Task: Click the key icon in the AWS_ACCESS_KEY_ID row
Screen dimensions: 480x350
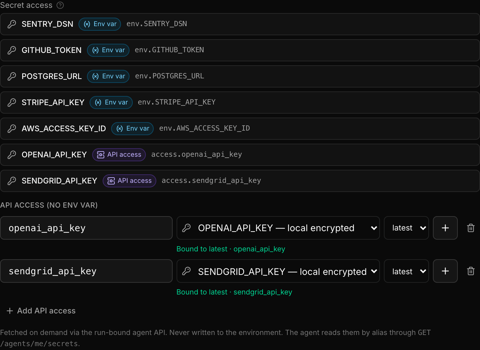Action: [x=12, y=129]
